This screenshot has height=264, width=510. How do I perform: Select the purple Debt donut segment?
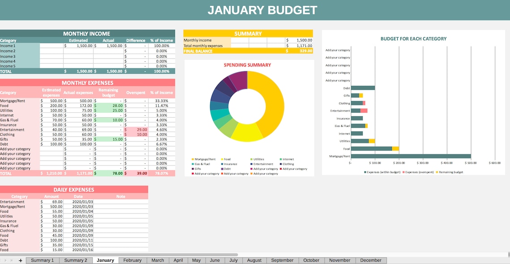point(239,80)
